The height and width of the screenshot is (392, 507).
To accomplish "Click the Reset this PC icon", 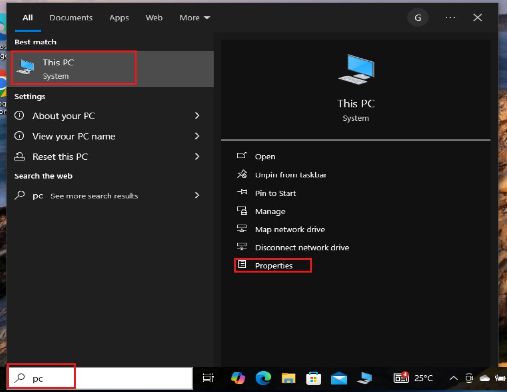I will click(x=20, y=157).
